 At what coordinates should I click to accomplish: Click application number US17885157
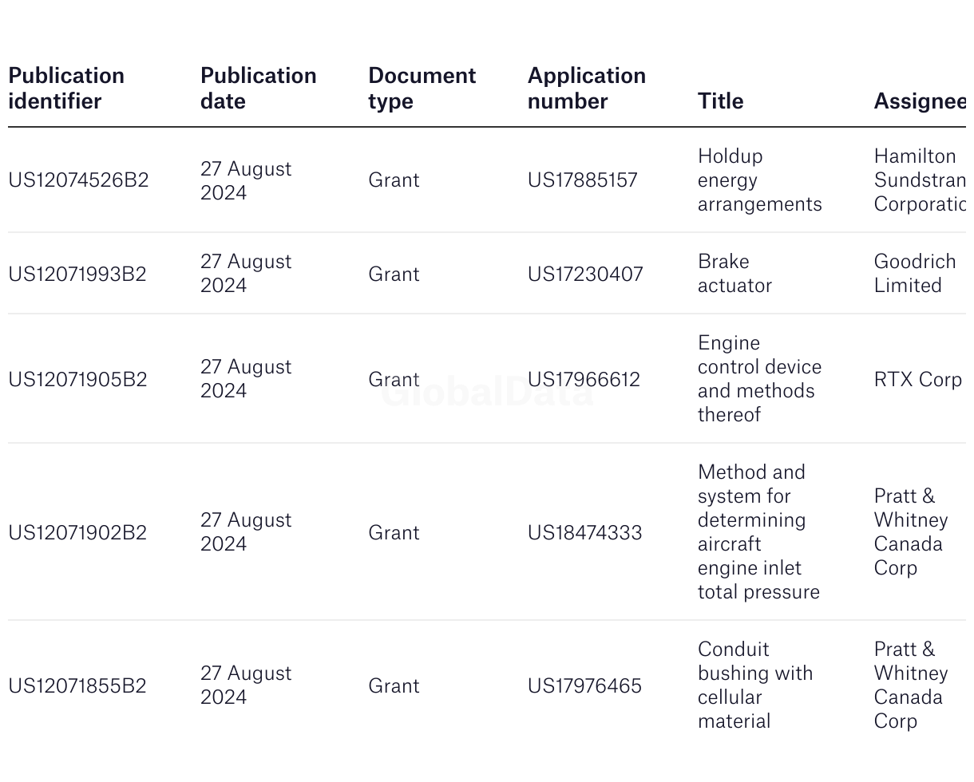coord(583,180)
